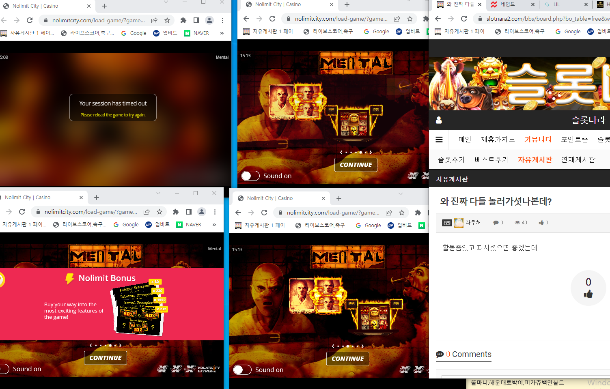This screenshot has width=610, height=389.
Task: Reload the slotnara page
Action: (464, 19)
